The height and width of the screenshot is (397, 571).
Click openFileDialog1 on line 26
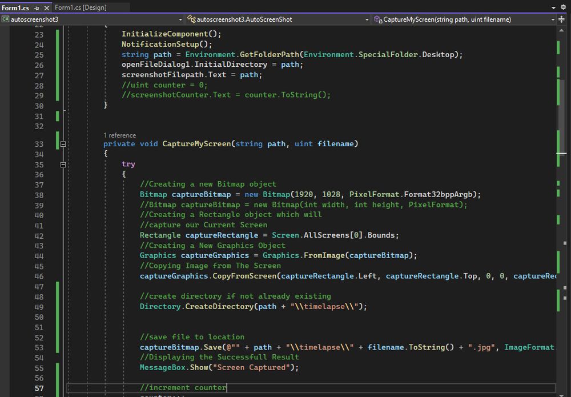[155, 65]
